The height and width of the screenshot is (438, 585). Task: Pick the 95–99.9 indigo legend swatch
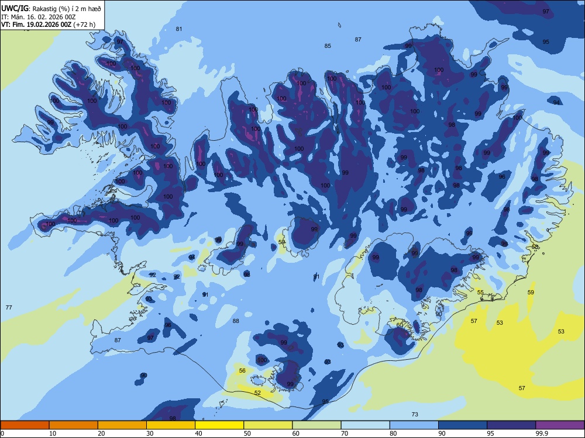(511, 425)
